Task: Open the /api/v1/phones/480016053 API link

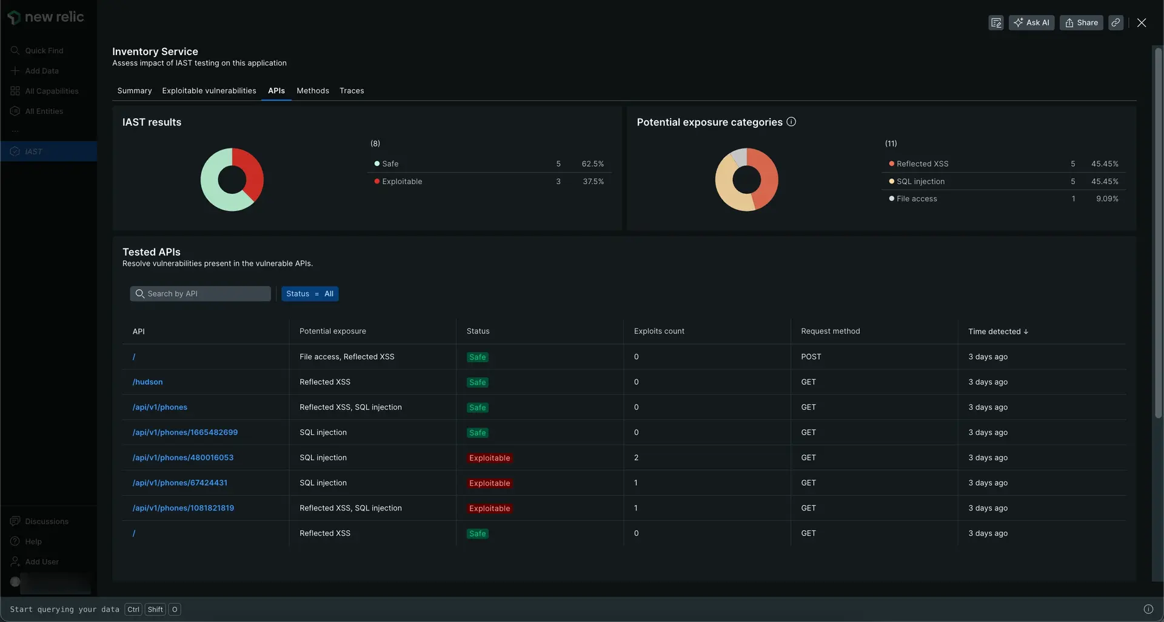Action: [x=182, y=458]
